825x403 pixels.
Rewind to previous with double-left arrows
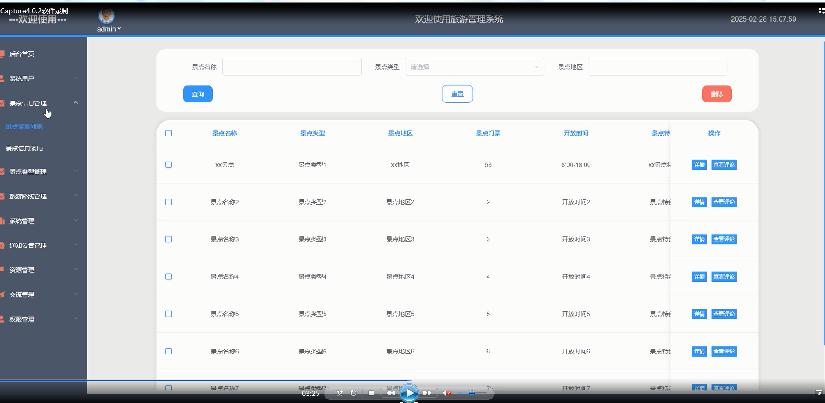390,393
